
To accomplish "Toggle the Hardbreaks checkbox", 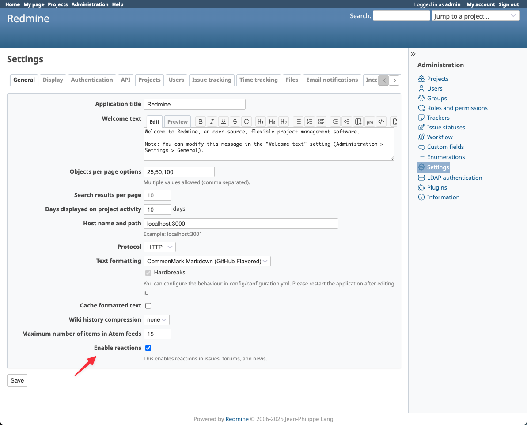I will 148,273.
